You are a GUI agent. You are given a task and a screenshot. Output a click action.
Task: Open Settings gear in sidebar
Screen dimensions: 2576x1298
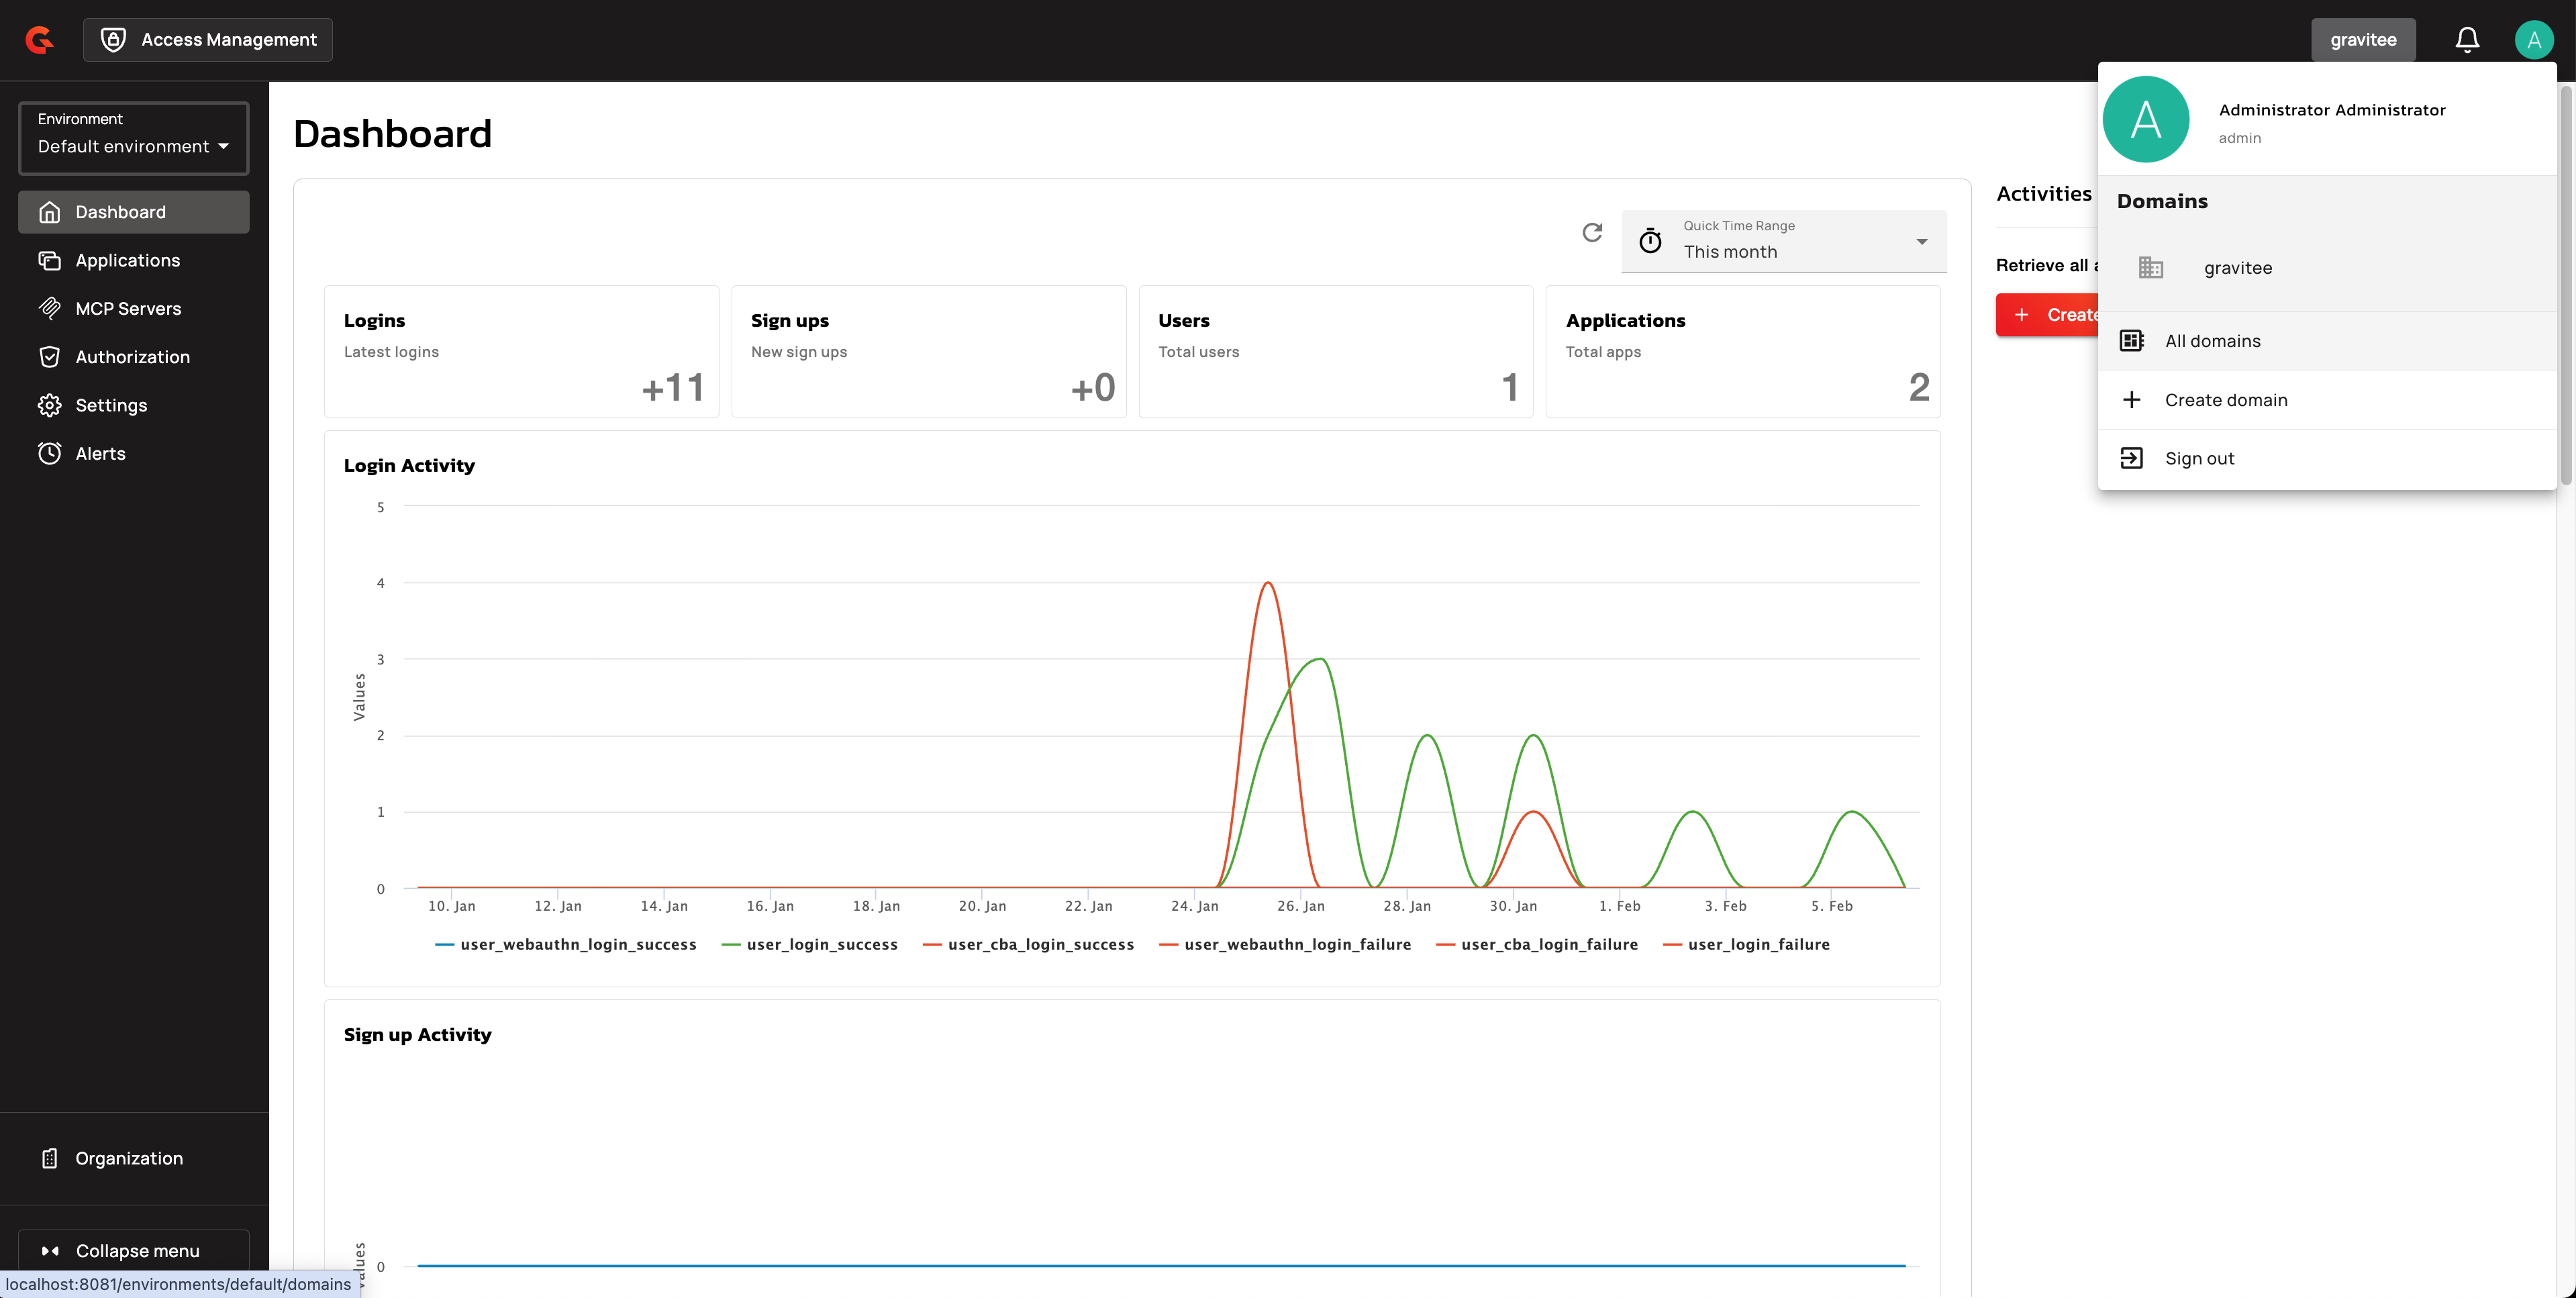coord(111,405)
